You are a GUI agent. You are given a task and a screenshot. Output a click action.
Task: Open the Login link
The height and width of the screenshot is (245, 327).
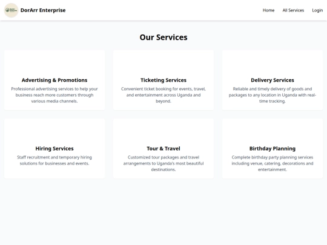pos(317,10)
